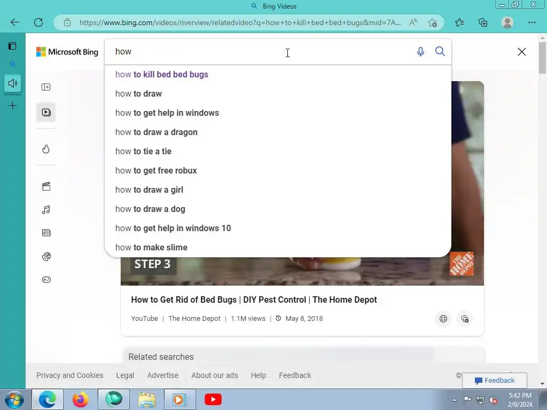Select the Bing search vertical tab
This screenshot has width=547, height=410.
click(13, 64)
